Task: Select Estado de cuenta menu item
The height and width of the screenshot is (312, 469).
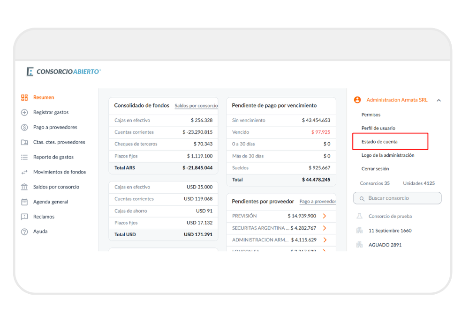Action: coord(379,141)
